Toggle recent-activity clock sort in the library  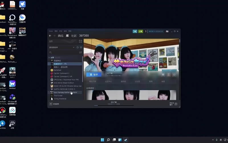(78, 47)
